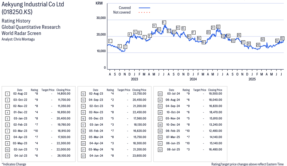
Task: Click the 05-Dec-23 date cell
Action: pos(96,118)
